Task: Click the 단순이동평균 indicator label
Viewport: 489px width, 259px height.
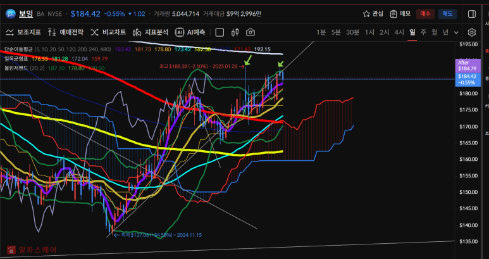Action: [x=18, y=49]
